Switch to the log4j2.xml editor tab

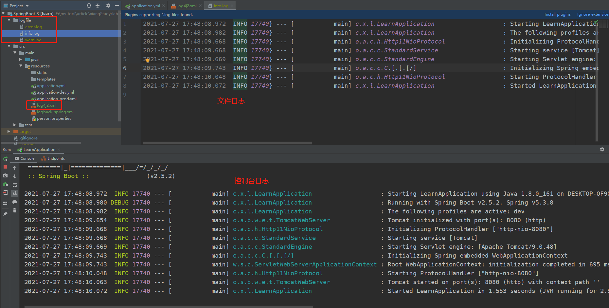pos(187,6)
